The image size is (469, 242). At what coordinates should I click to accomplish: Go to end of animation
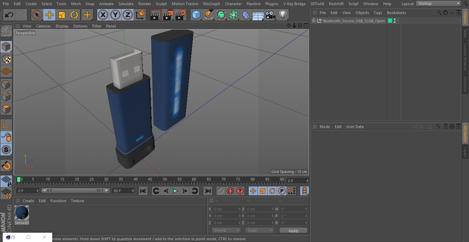click(208, 191)
